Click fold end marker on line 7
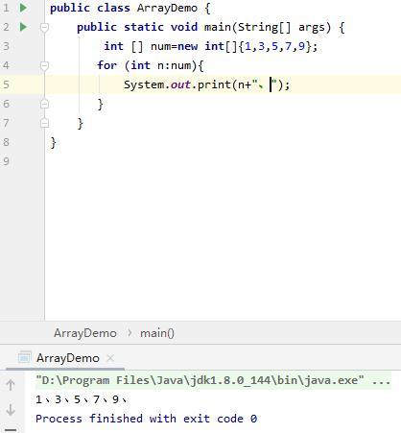The height and width of the screenshot is (433, 401). click(x=44, y=123)
